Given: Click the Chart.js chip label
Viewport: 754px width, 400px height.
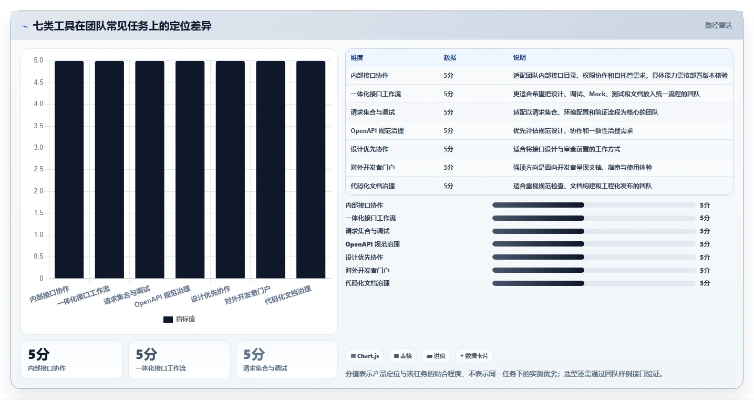Looking at the screenshot, I should click(x=368, y=356).
